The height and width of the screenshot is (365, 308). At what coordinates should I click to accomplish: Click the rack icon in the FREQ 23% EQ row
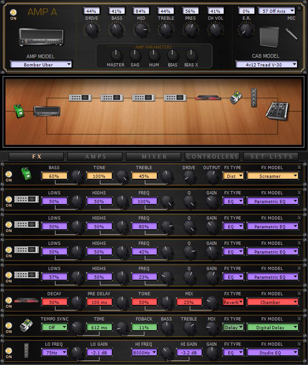click(27, 275)
